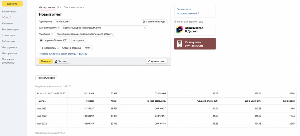This screenshot has width=300, height=136.
Task: Sort table by Расход всего, руб. header
Action: click(x=156, y=101)
